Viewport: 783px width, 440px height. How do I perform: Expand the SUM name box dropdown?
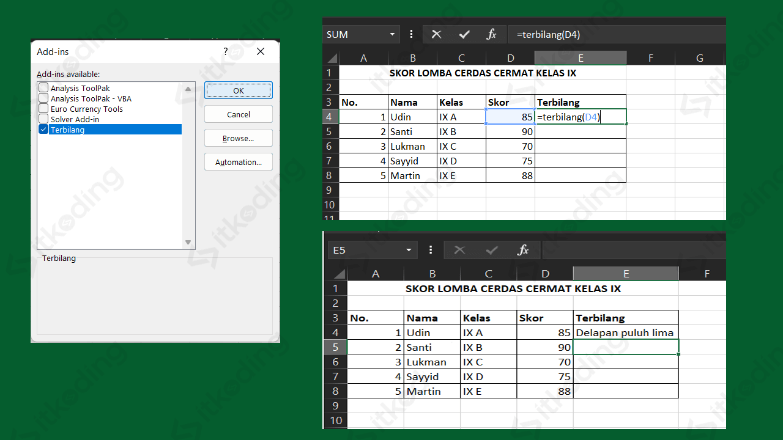(392, 35)
